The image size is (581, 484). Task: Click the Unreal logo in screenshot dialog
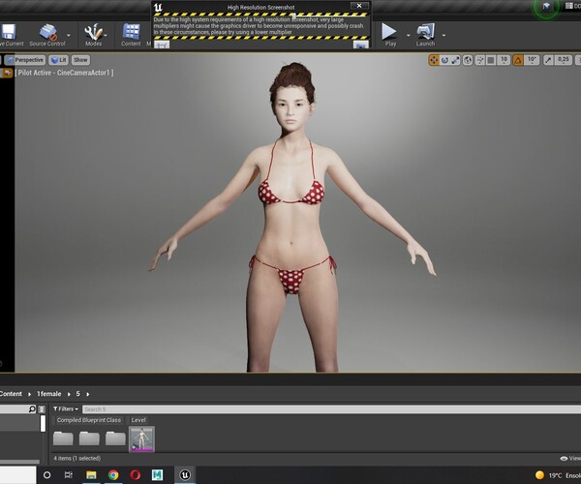pos(158,7)
